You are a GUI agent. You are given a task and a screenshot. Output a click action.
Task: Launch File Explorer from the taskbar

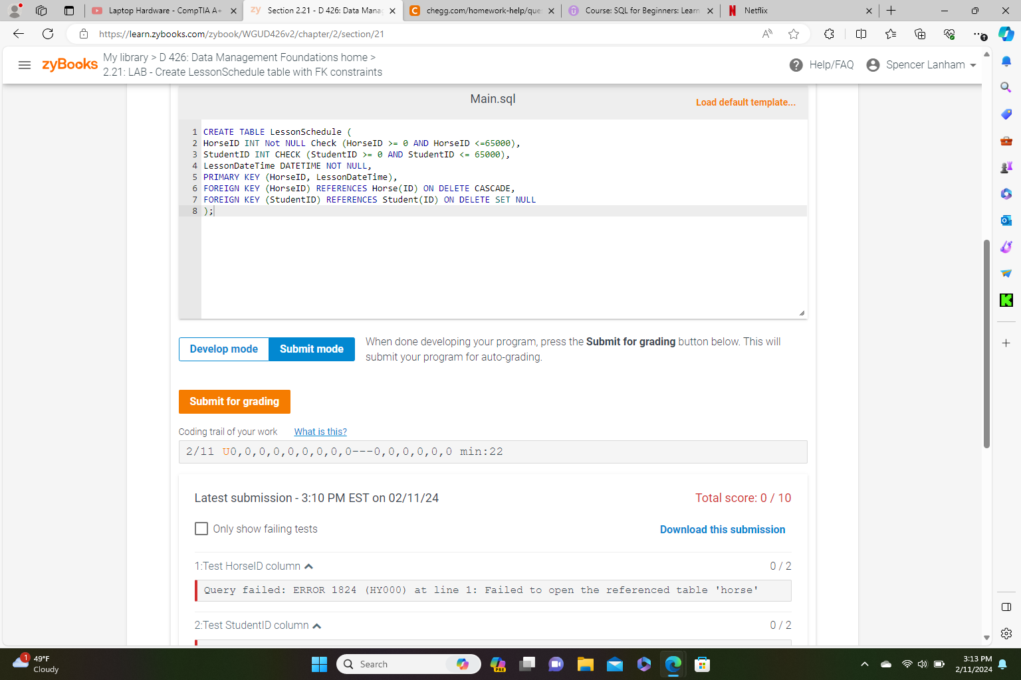click(585, 664)
